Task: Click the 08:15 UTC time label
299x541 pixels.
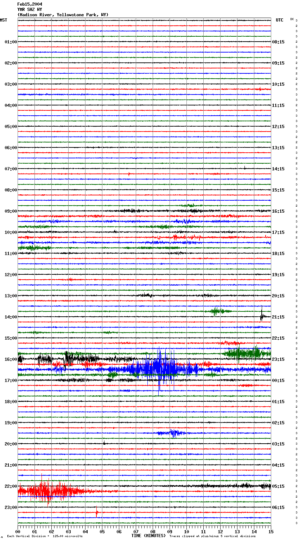Action: click(278, 42)
